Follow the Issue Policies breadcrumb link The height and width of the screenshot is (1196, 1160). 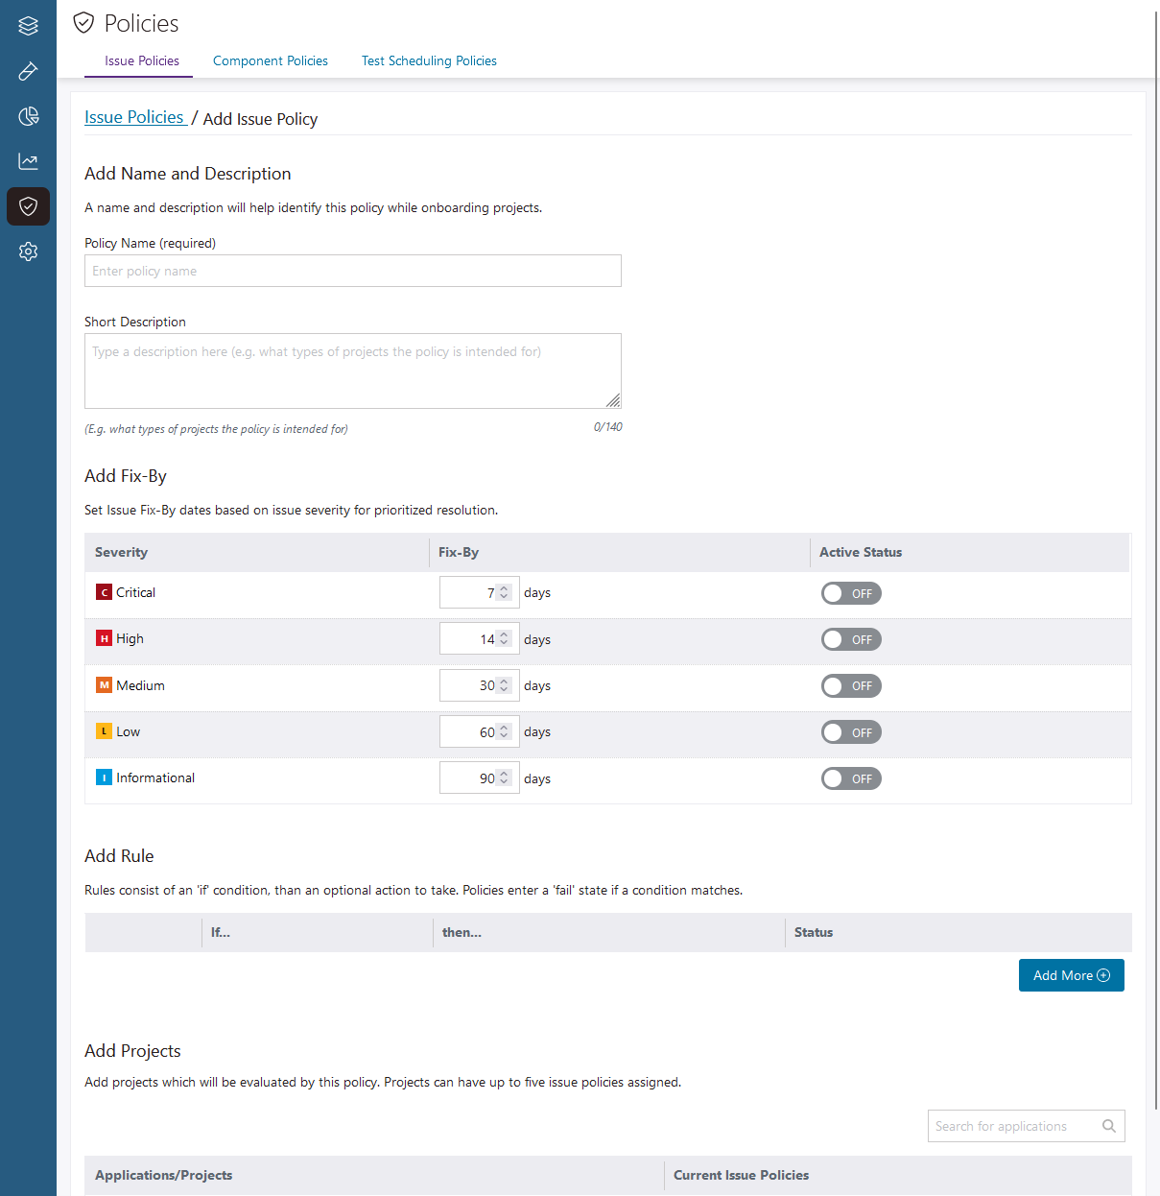coord(134,117)
